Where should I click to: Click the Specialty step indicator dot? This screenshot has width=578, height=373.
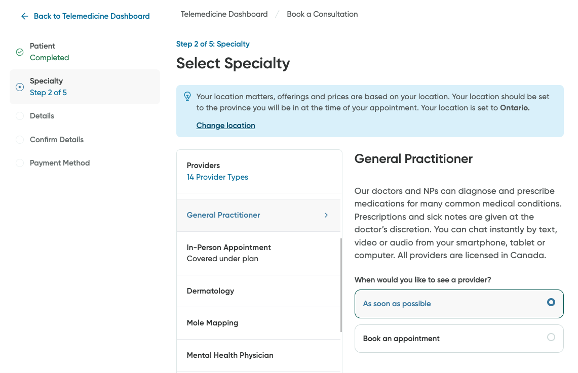(x=19, y=87)
